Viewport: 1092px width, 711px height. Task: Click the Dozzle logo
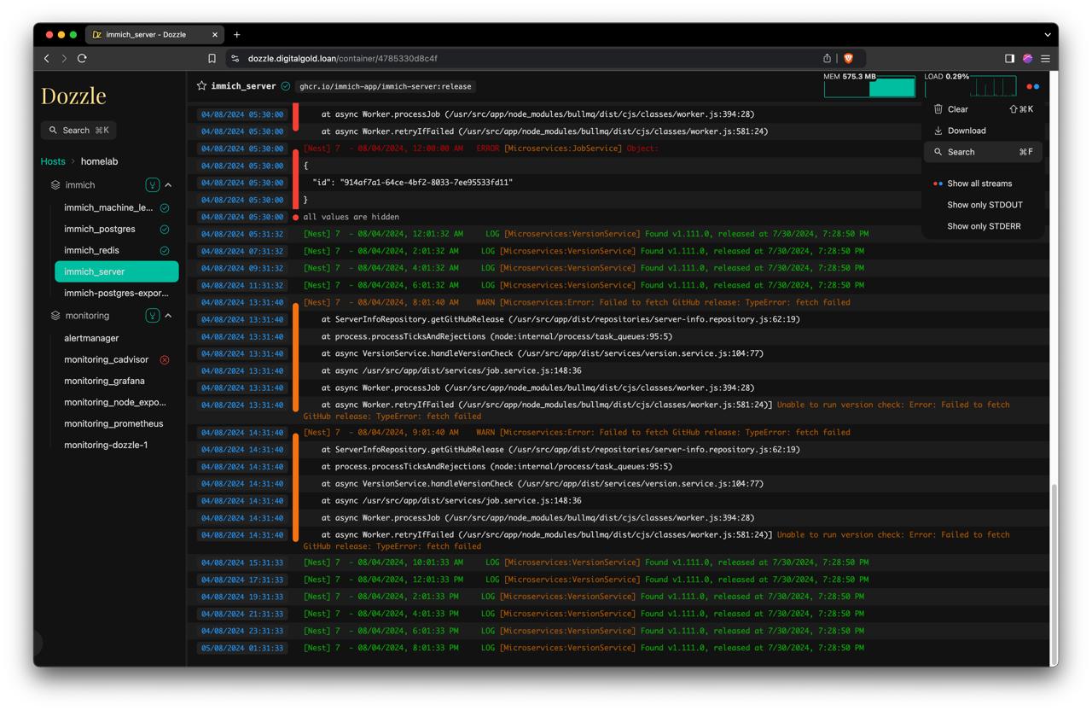73,96
